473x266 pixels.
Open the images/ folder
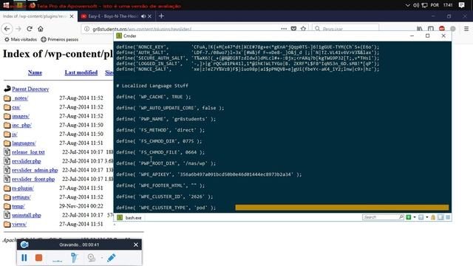(21, 116)
